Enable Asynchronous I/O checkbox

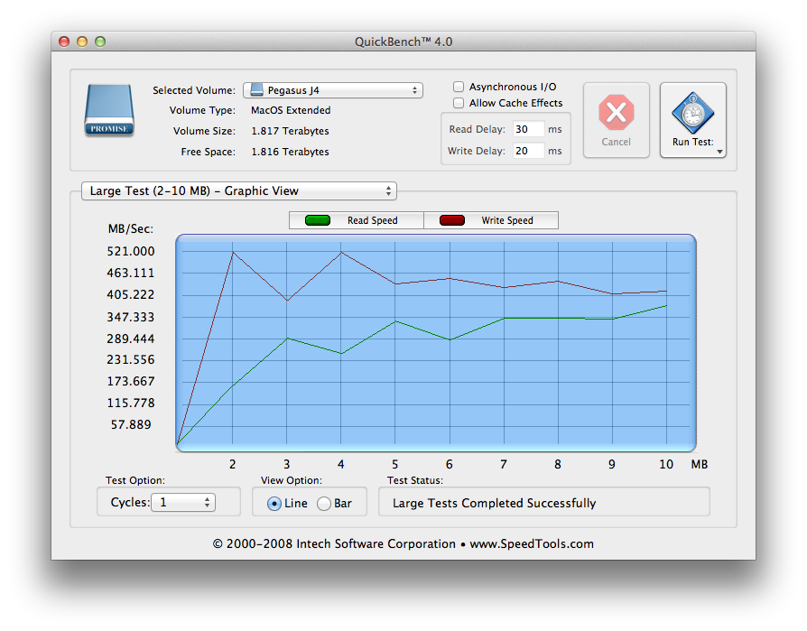[458, 87]
